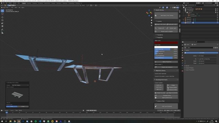
Task: Click Add object from Library button
Action: click(x=166, y=15)
